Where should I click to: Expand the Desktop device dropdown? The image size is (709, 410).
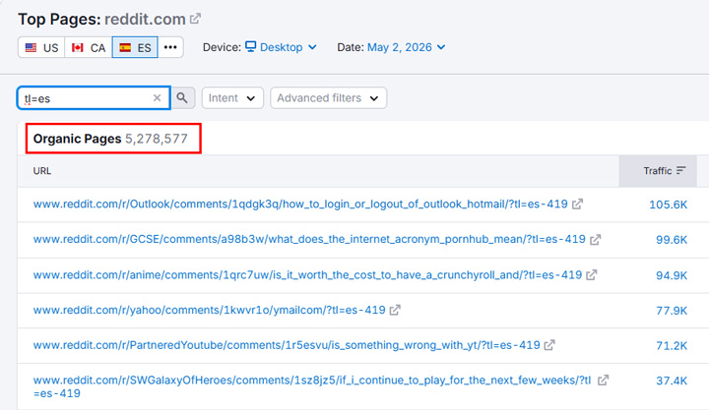[x=281, y=47]
